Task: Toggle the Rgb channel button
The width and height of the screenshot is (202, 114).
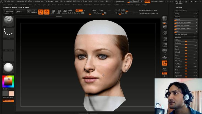Action: [x=79, y=10]
